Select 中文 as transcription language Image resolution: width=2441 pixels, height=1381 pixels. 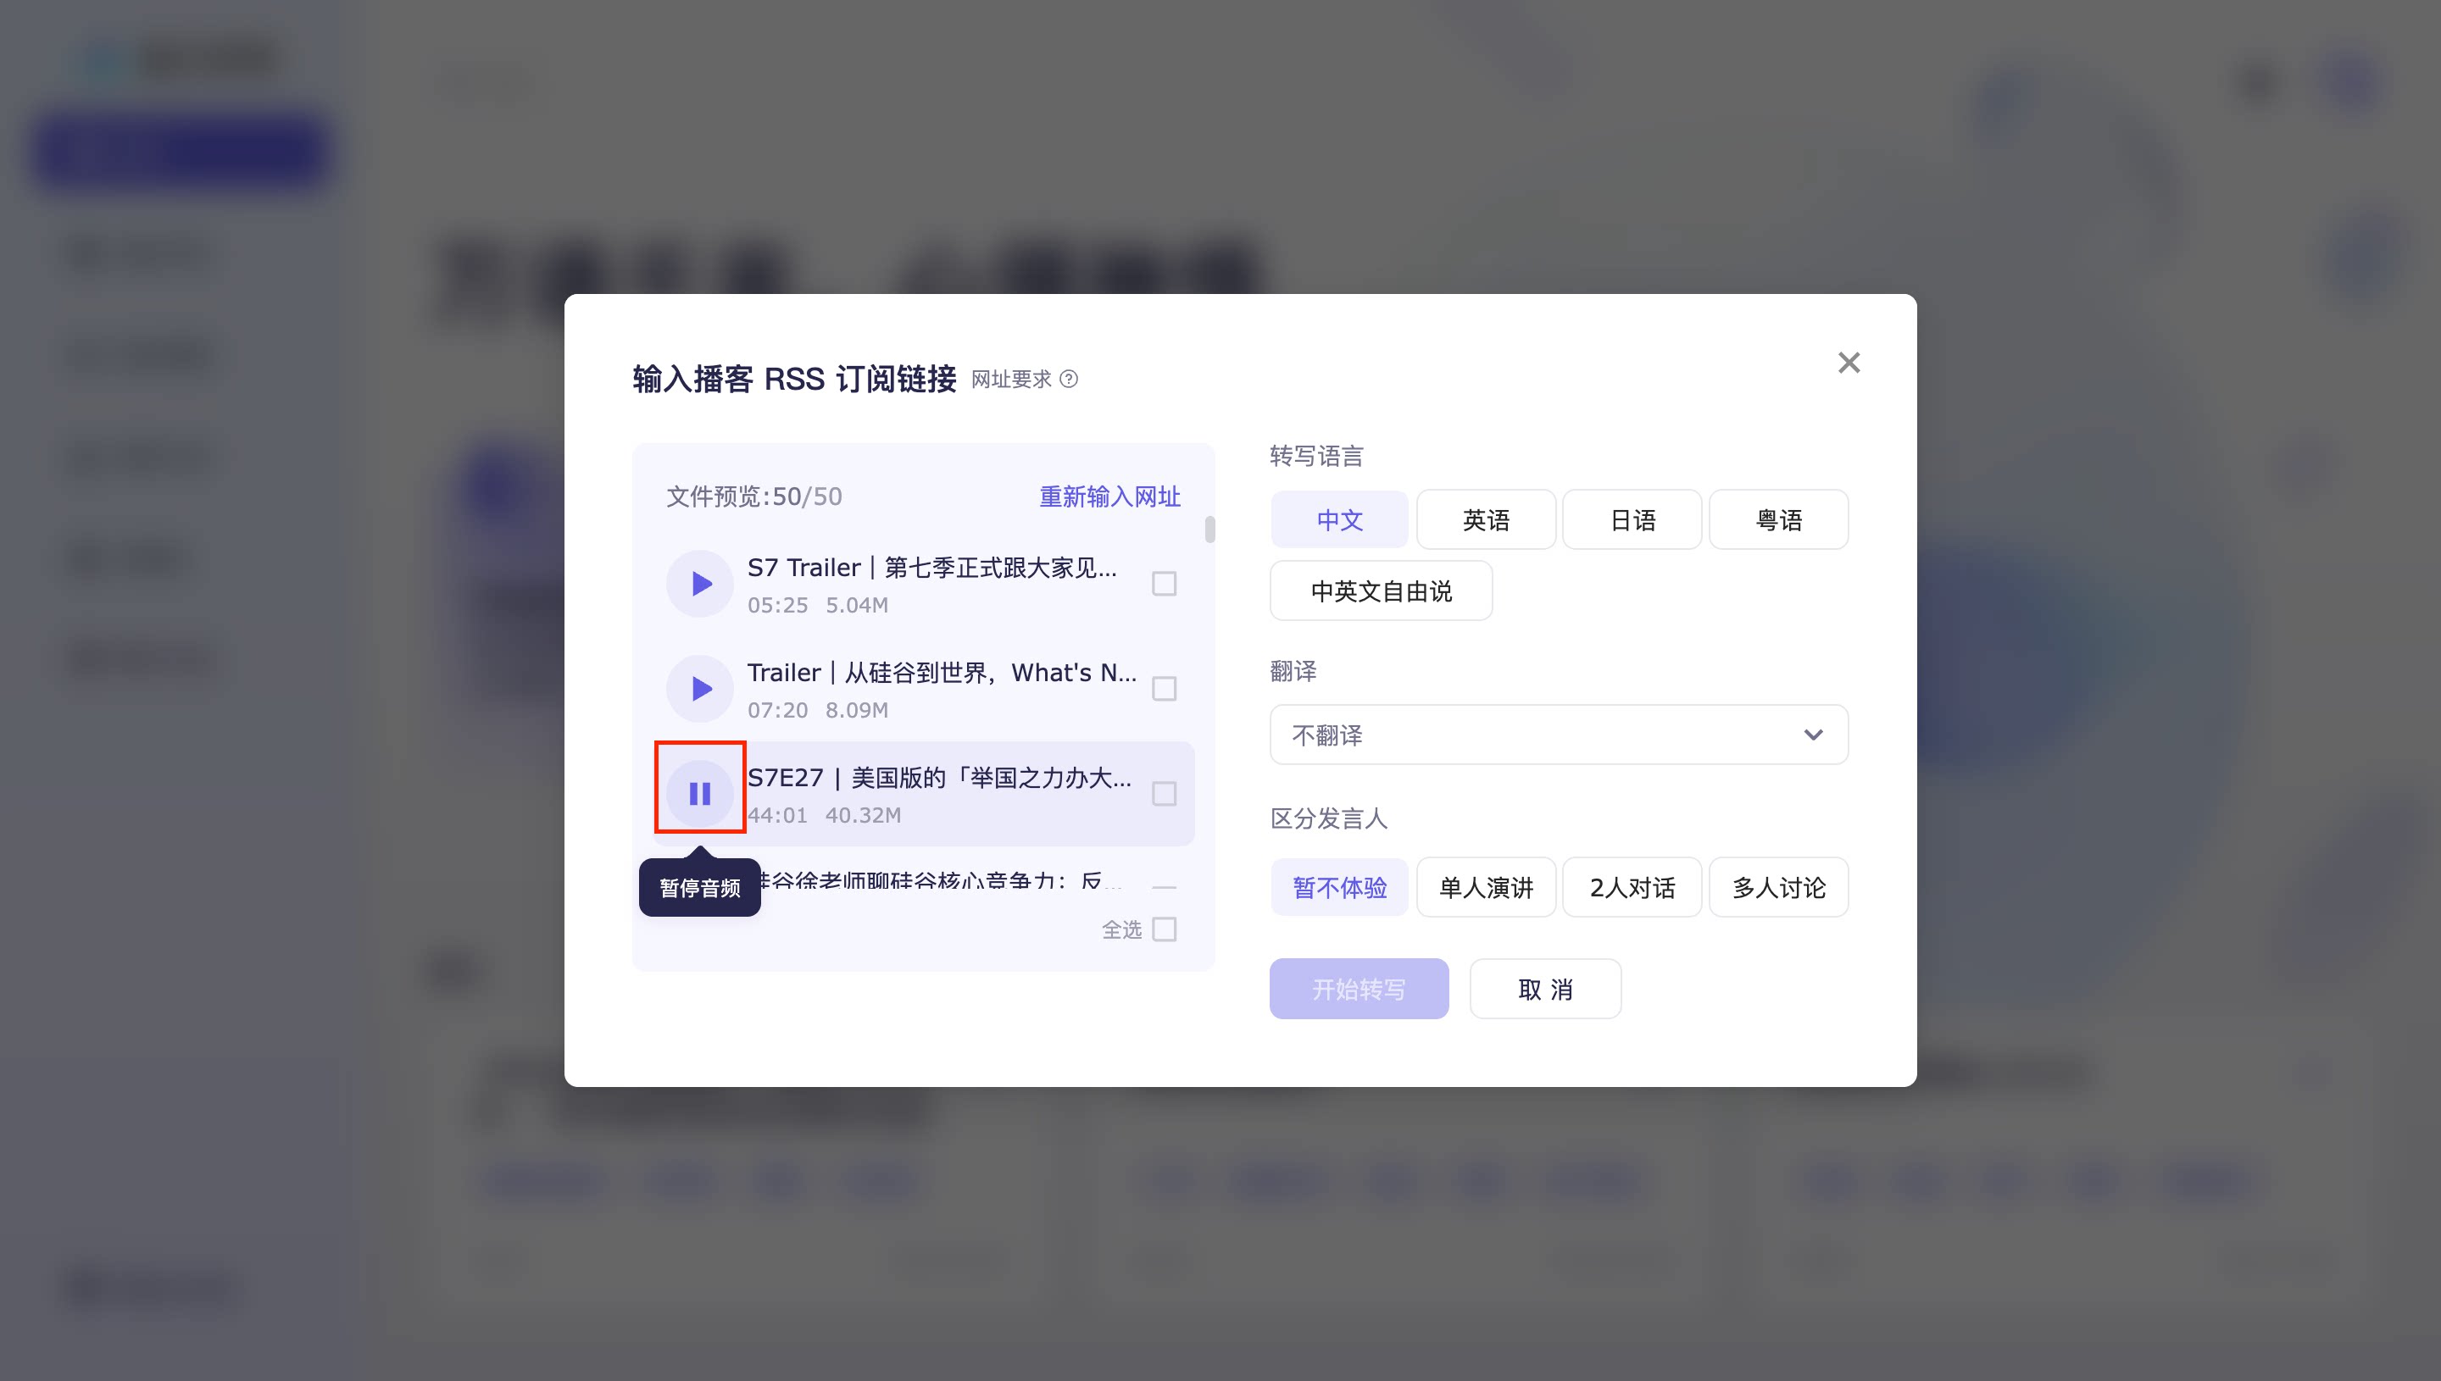tap(1338, 519)
